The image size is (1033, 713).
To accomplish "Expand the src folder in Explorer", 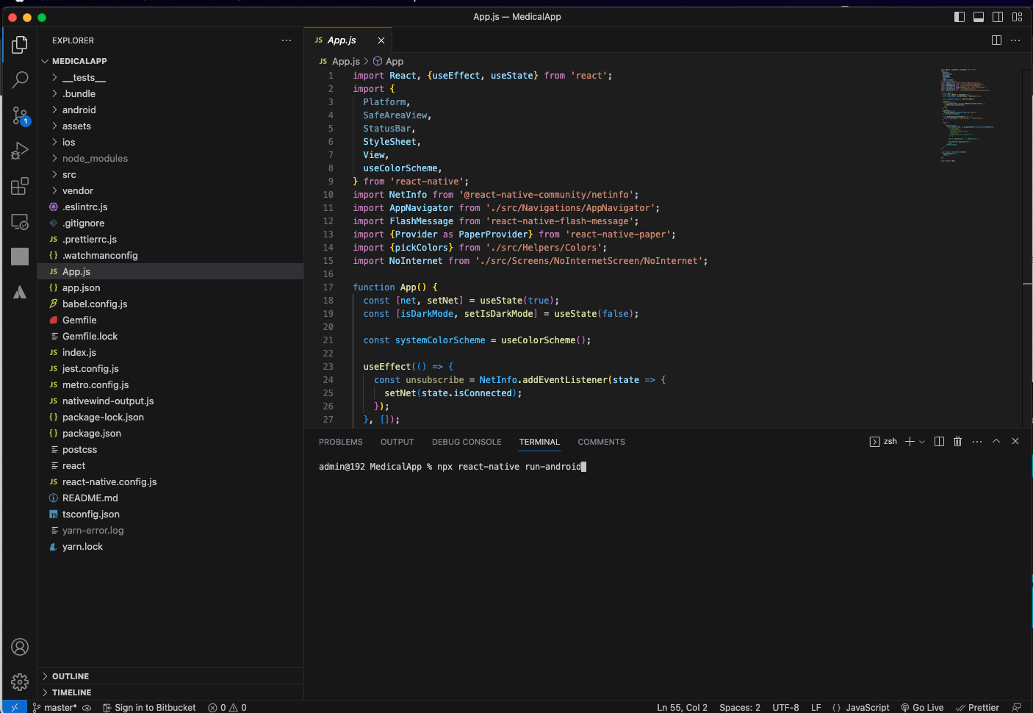I will pos(69,175).
